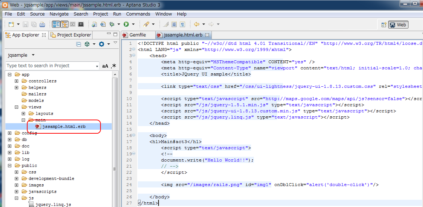The width and height of the screenshot is (423, 207).
Task: Close the App Explorer tab
Action: point(44,35)
